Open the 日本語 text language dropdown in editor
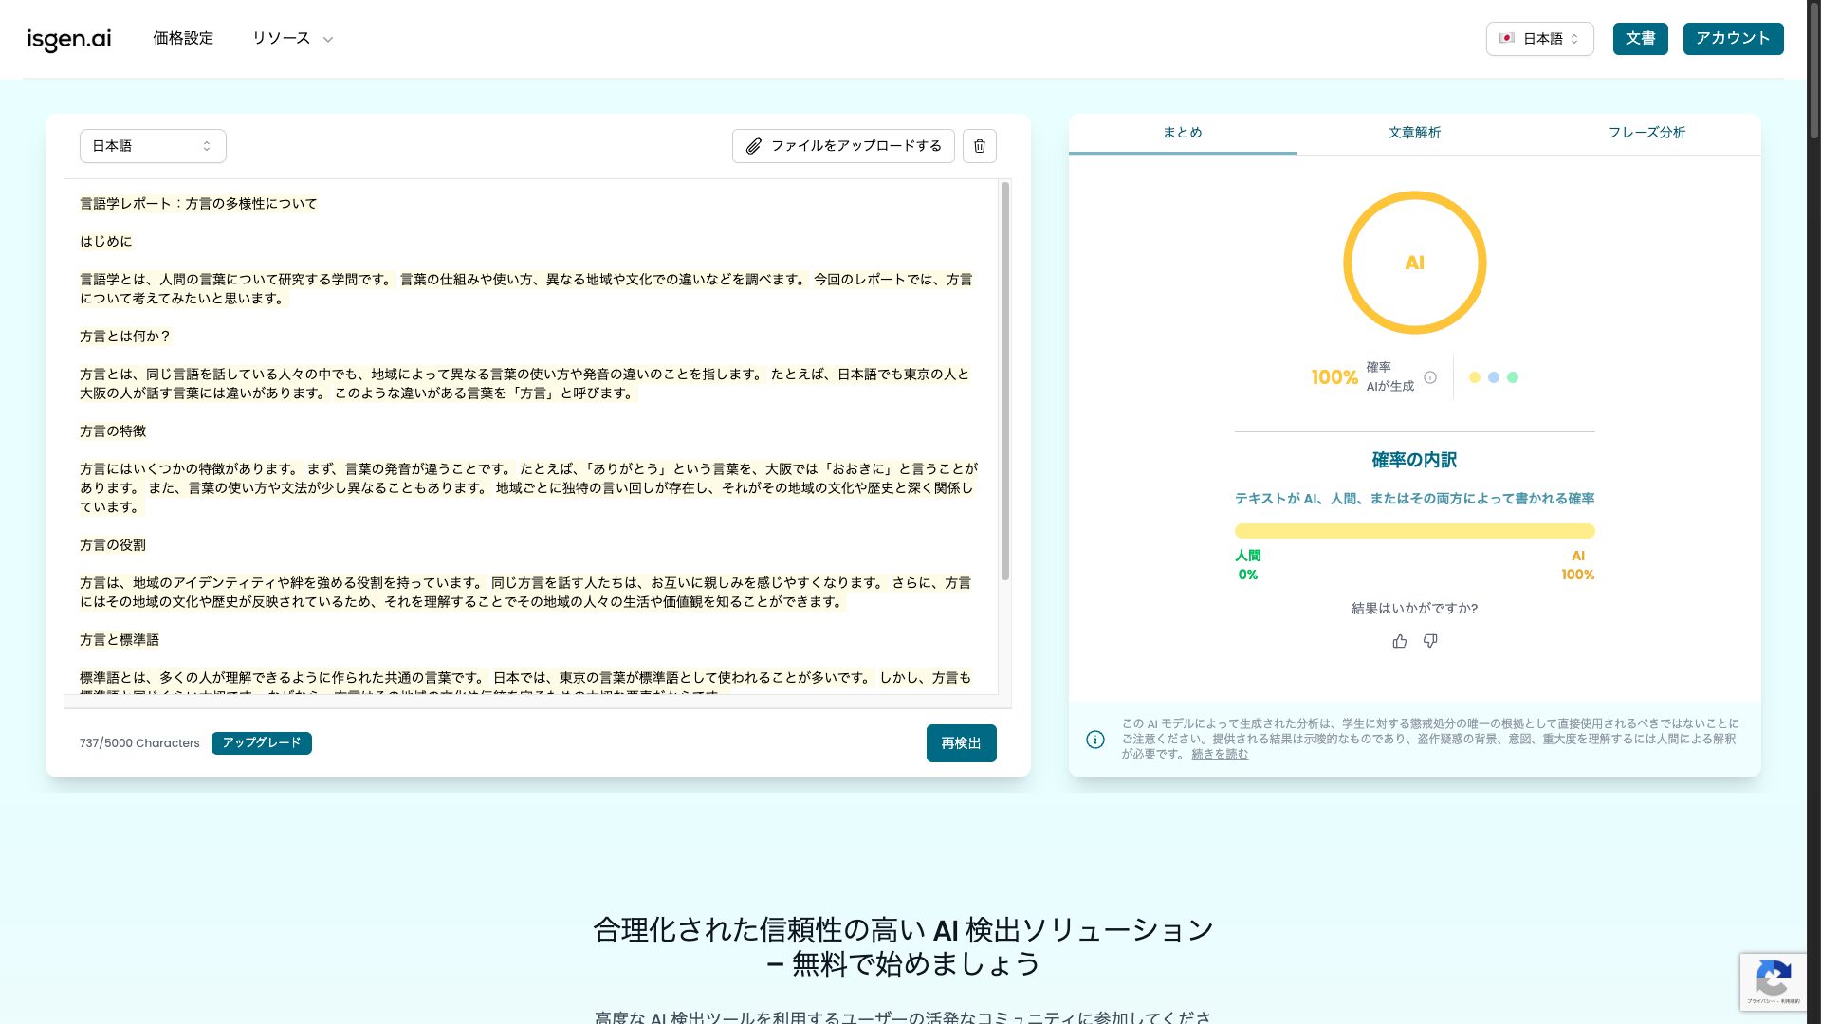This screenshot has height=1024, width=1821. (153, 146)
